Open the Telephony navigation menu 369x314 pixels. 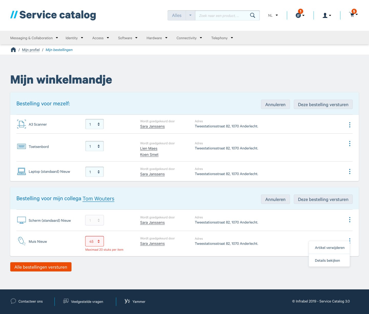click(x=222, y=38)
